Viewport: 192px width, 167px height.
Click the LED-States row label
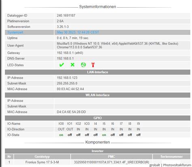pos(15,65)
